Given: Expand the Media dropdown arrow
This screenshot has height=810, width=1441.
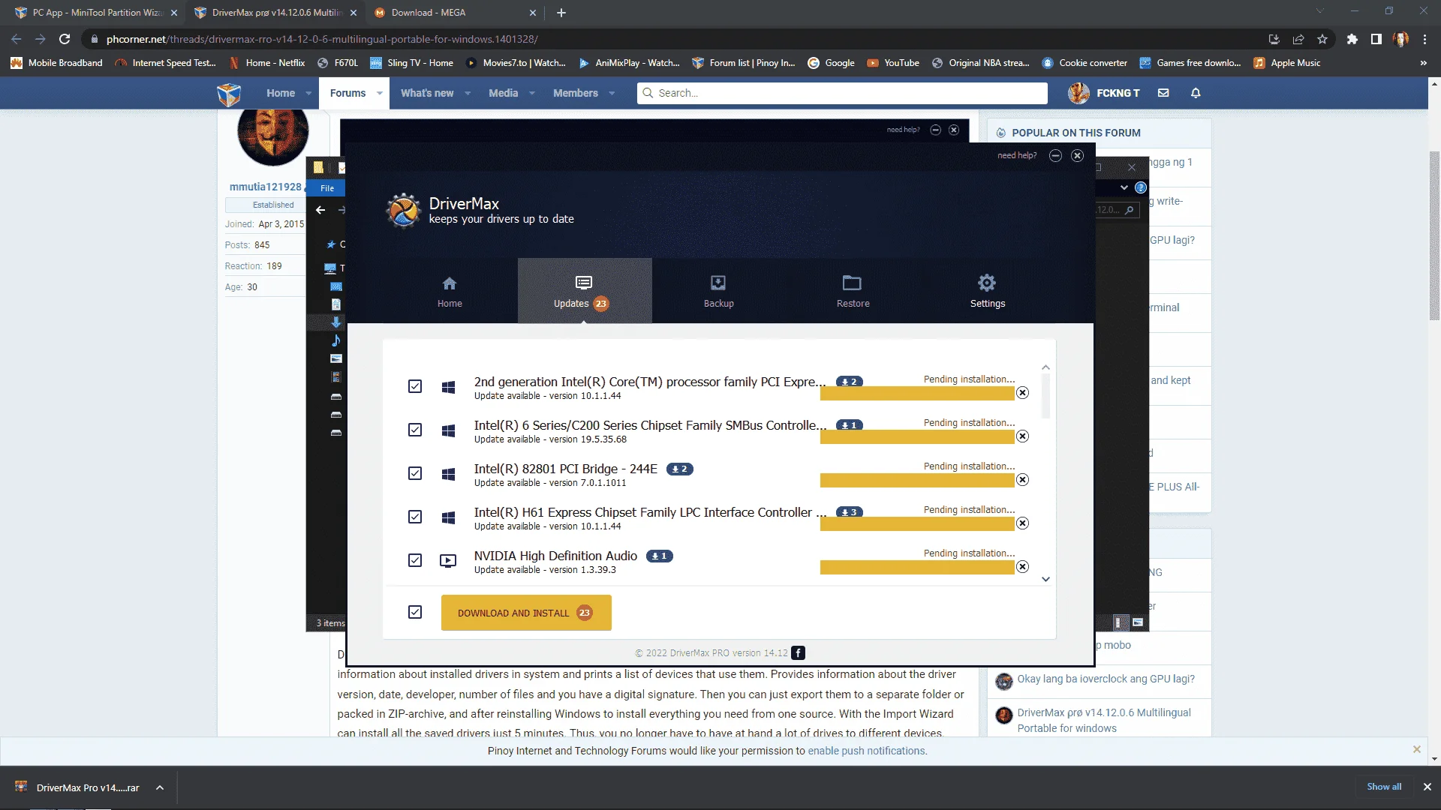Looking at the screenshot, I should pos(532,93).
